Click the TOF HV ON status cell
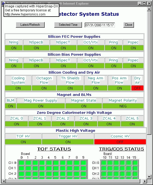This screenshot has height=185, width=153. [23, 142]
